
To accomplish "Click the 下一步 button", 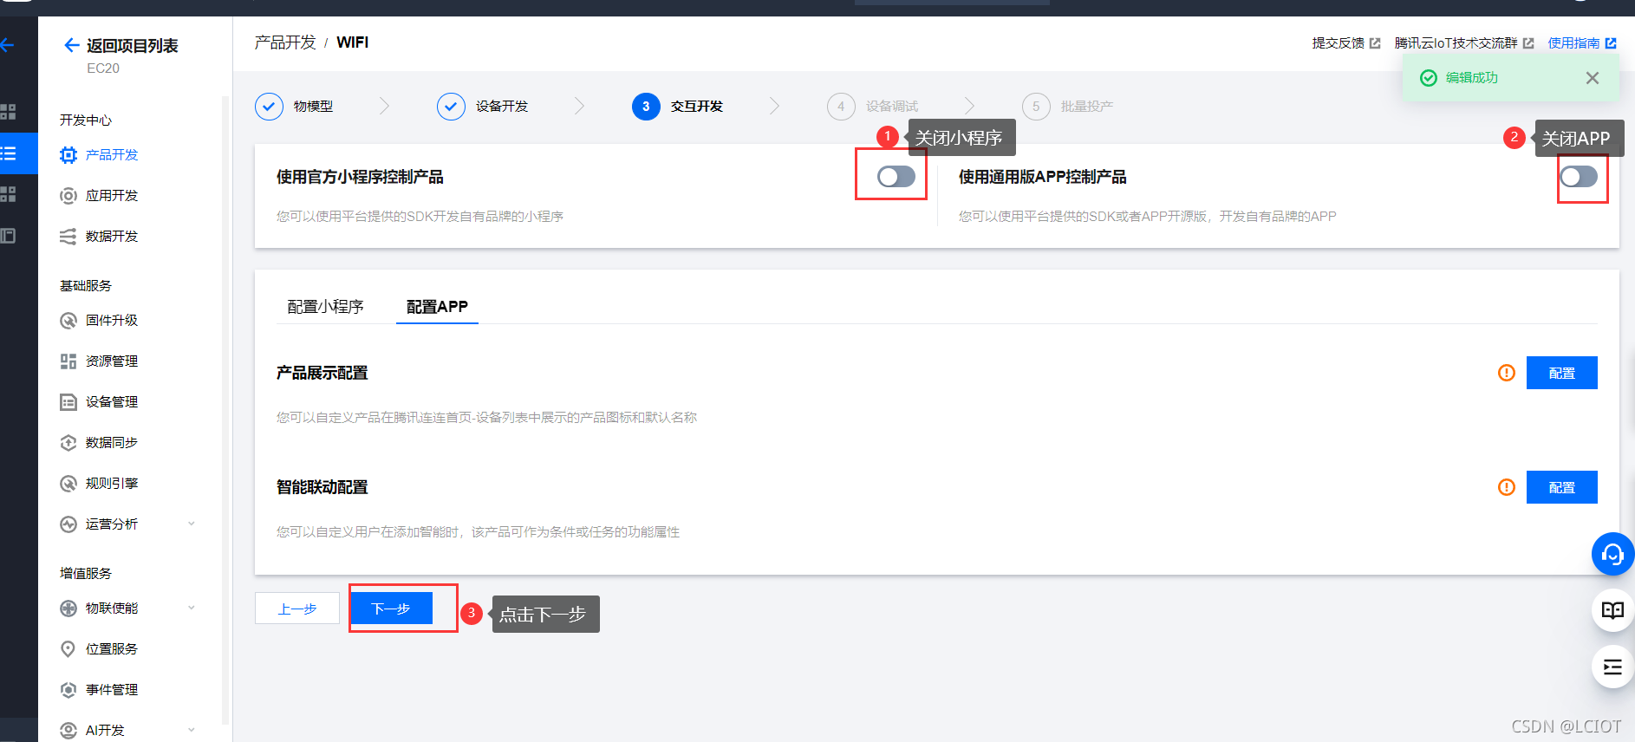I will [390, 609].
